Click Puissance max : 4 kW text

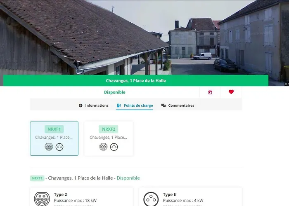pyautogui.click(x=183, y=201)
